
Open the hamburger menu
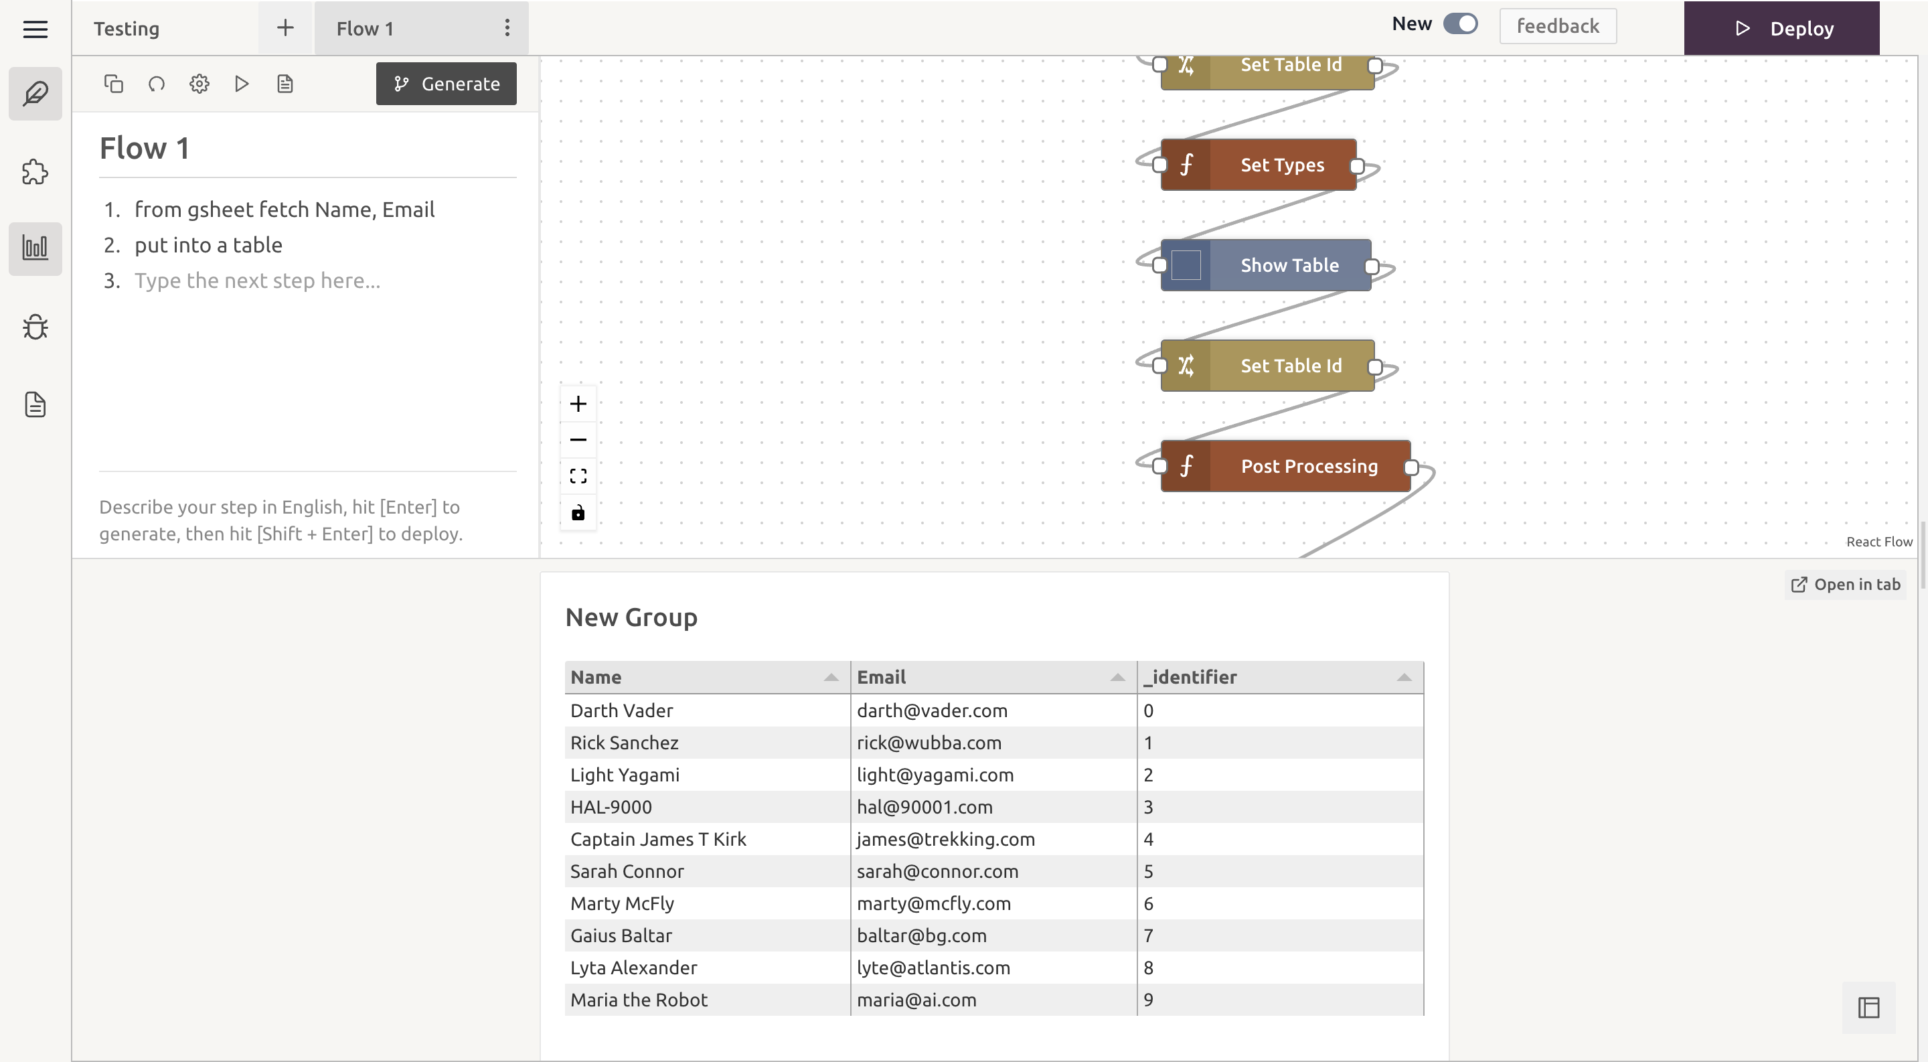pyautogui.click(x=35, y=29)
